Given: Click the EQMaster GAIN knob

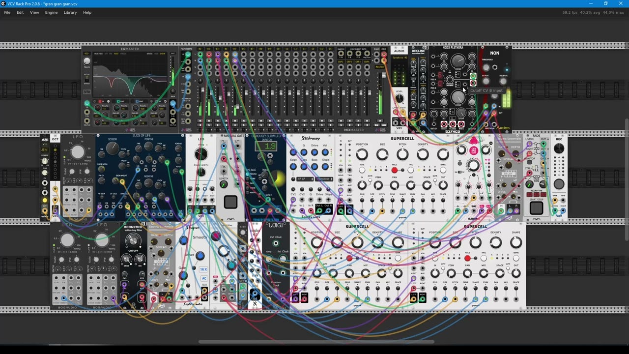Looking at the screenshot, I should 173,91.
